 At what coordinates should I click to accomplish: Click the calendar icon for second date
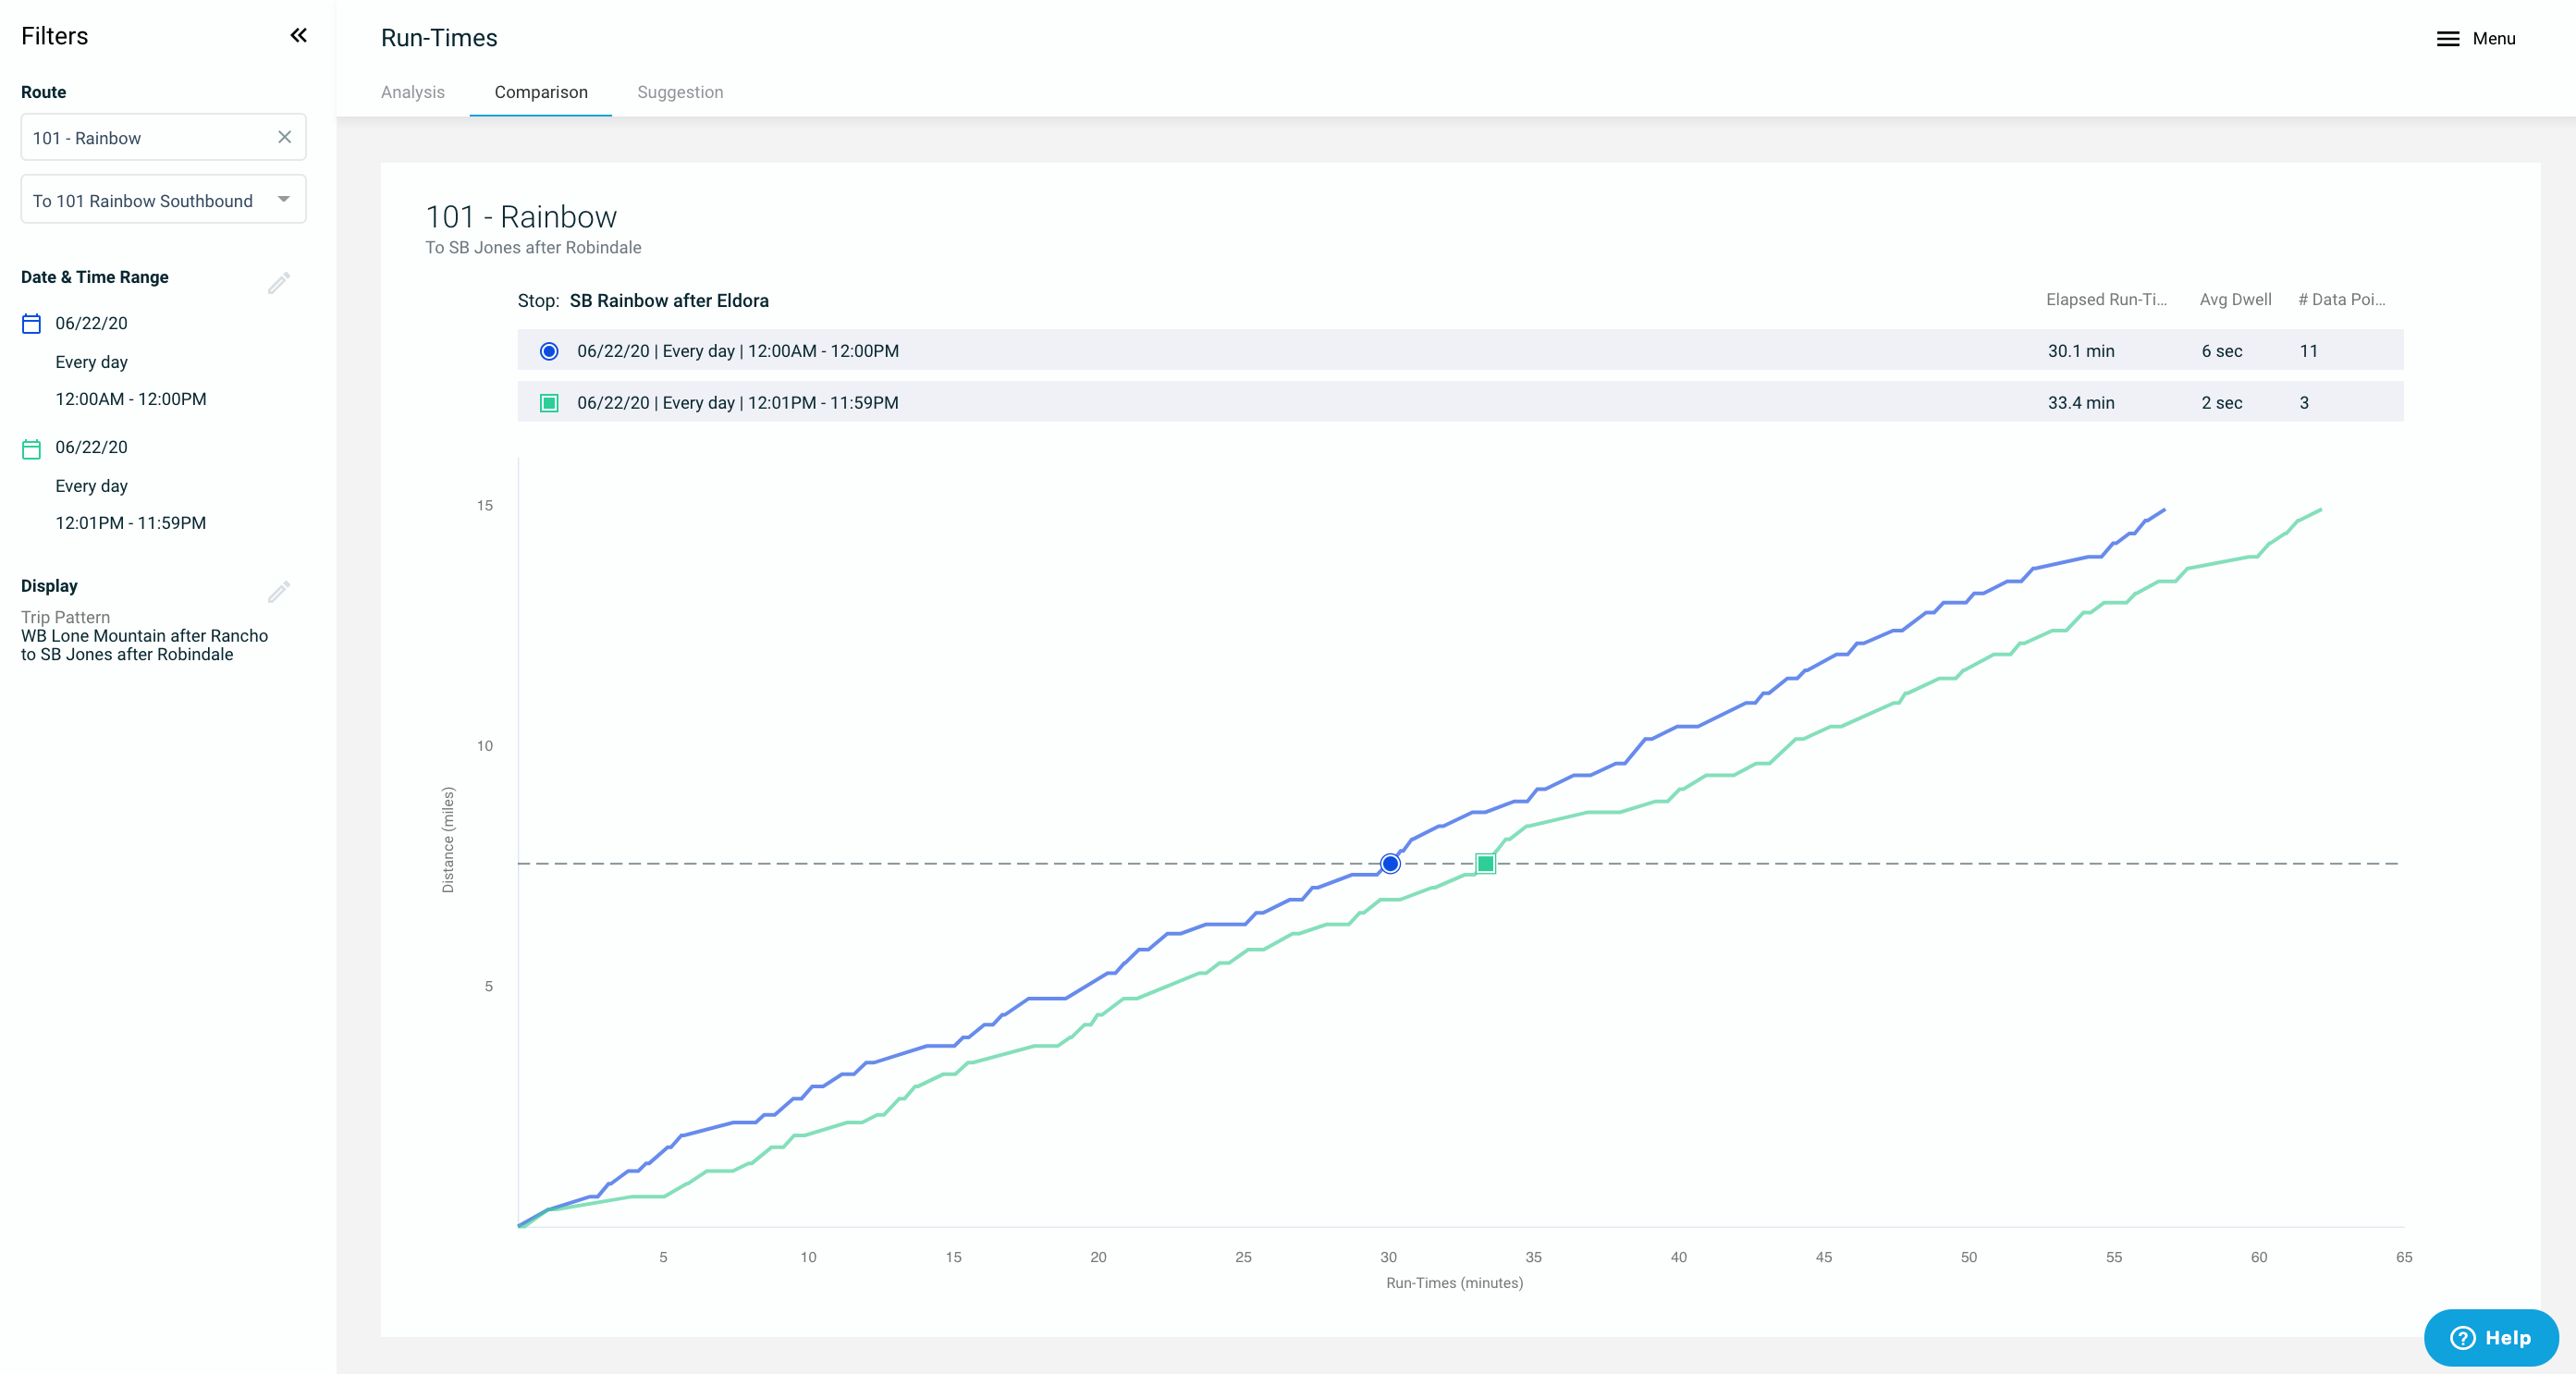31,447
